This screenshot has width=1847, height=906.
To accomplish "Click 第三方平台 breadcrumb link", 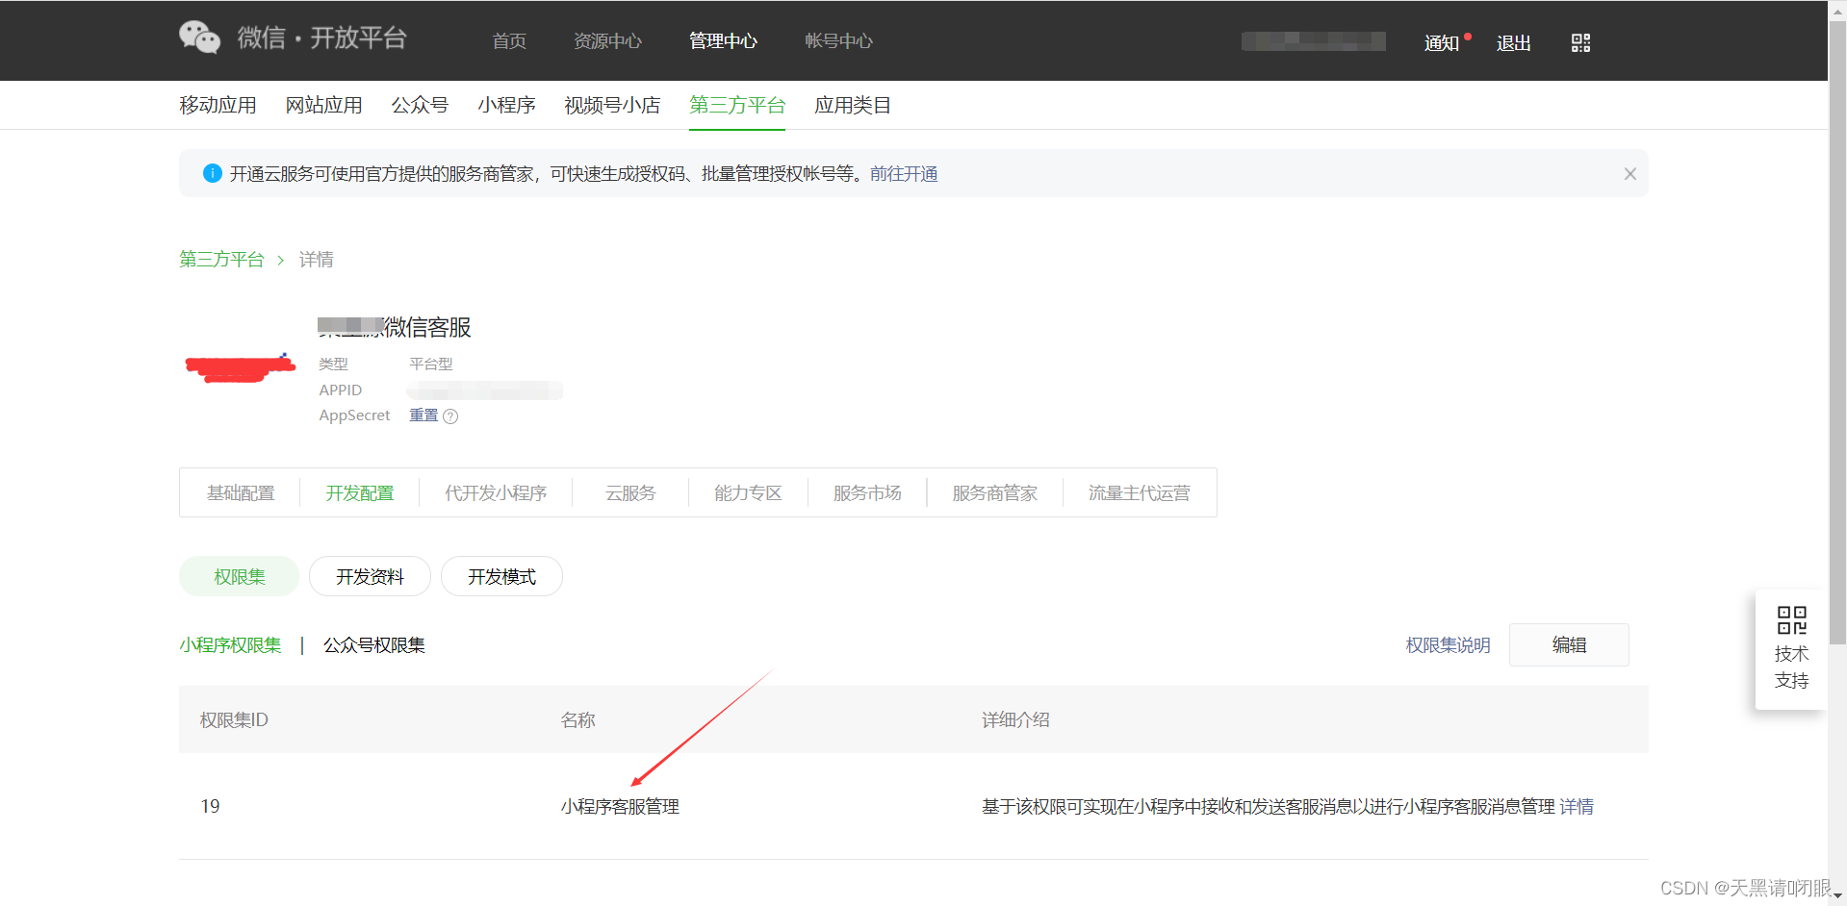I will coord(221,260).
